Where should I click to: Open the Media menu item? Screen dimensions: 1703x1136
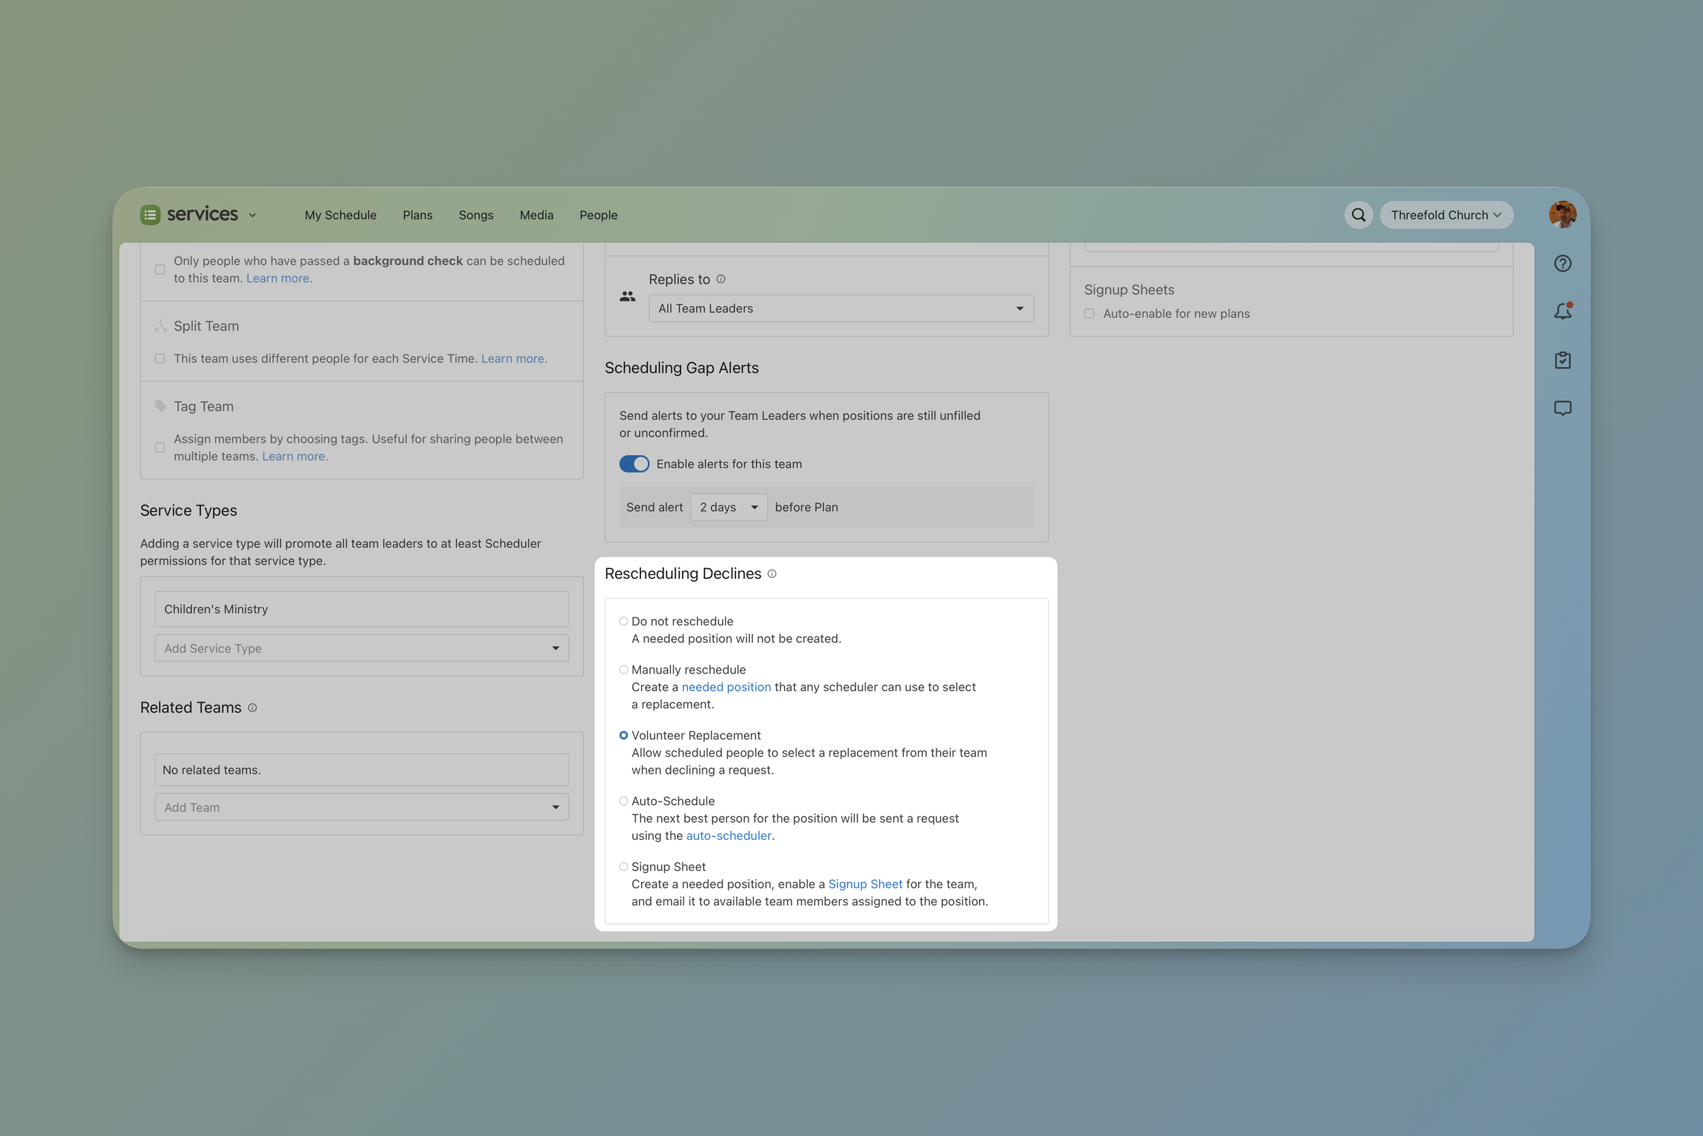click(x=536, y=215)
